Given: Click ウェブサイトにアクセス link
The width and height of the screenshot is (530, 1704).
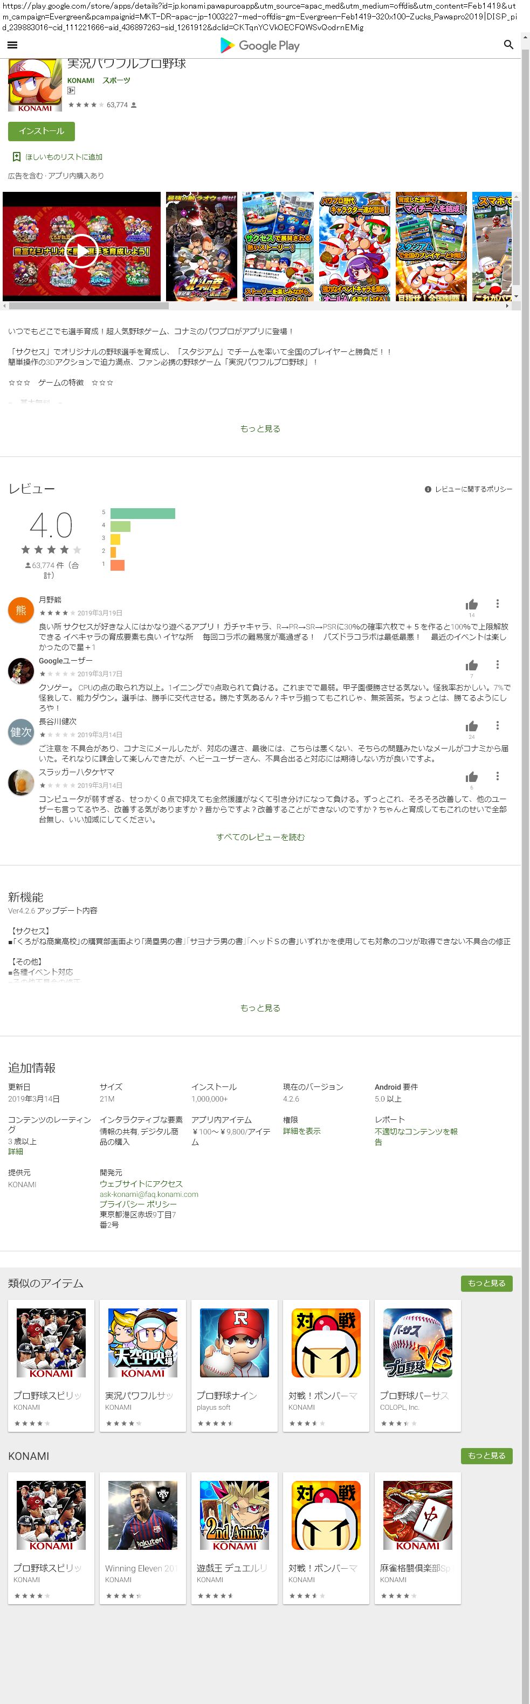Looking at the screenshot, I should (141, 1183).
